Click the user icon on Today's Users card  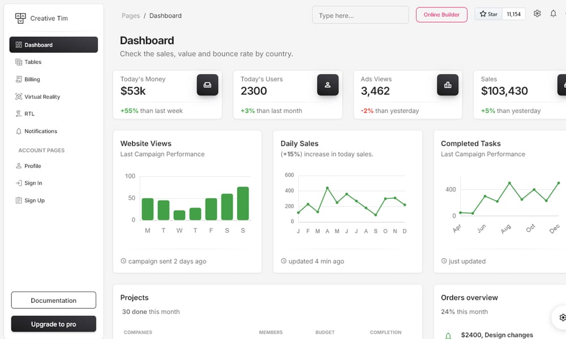coord(328,85)
